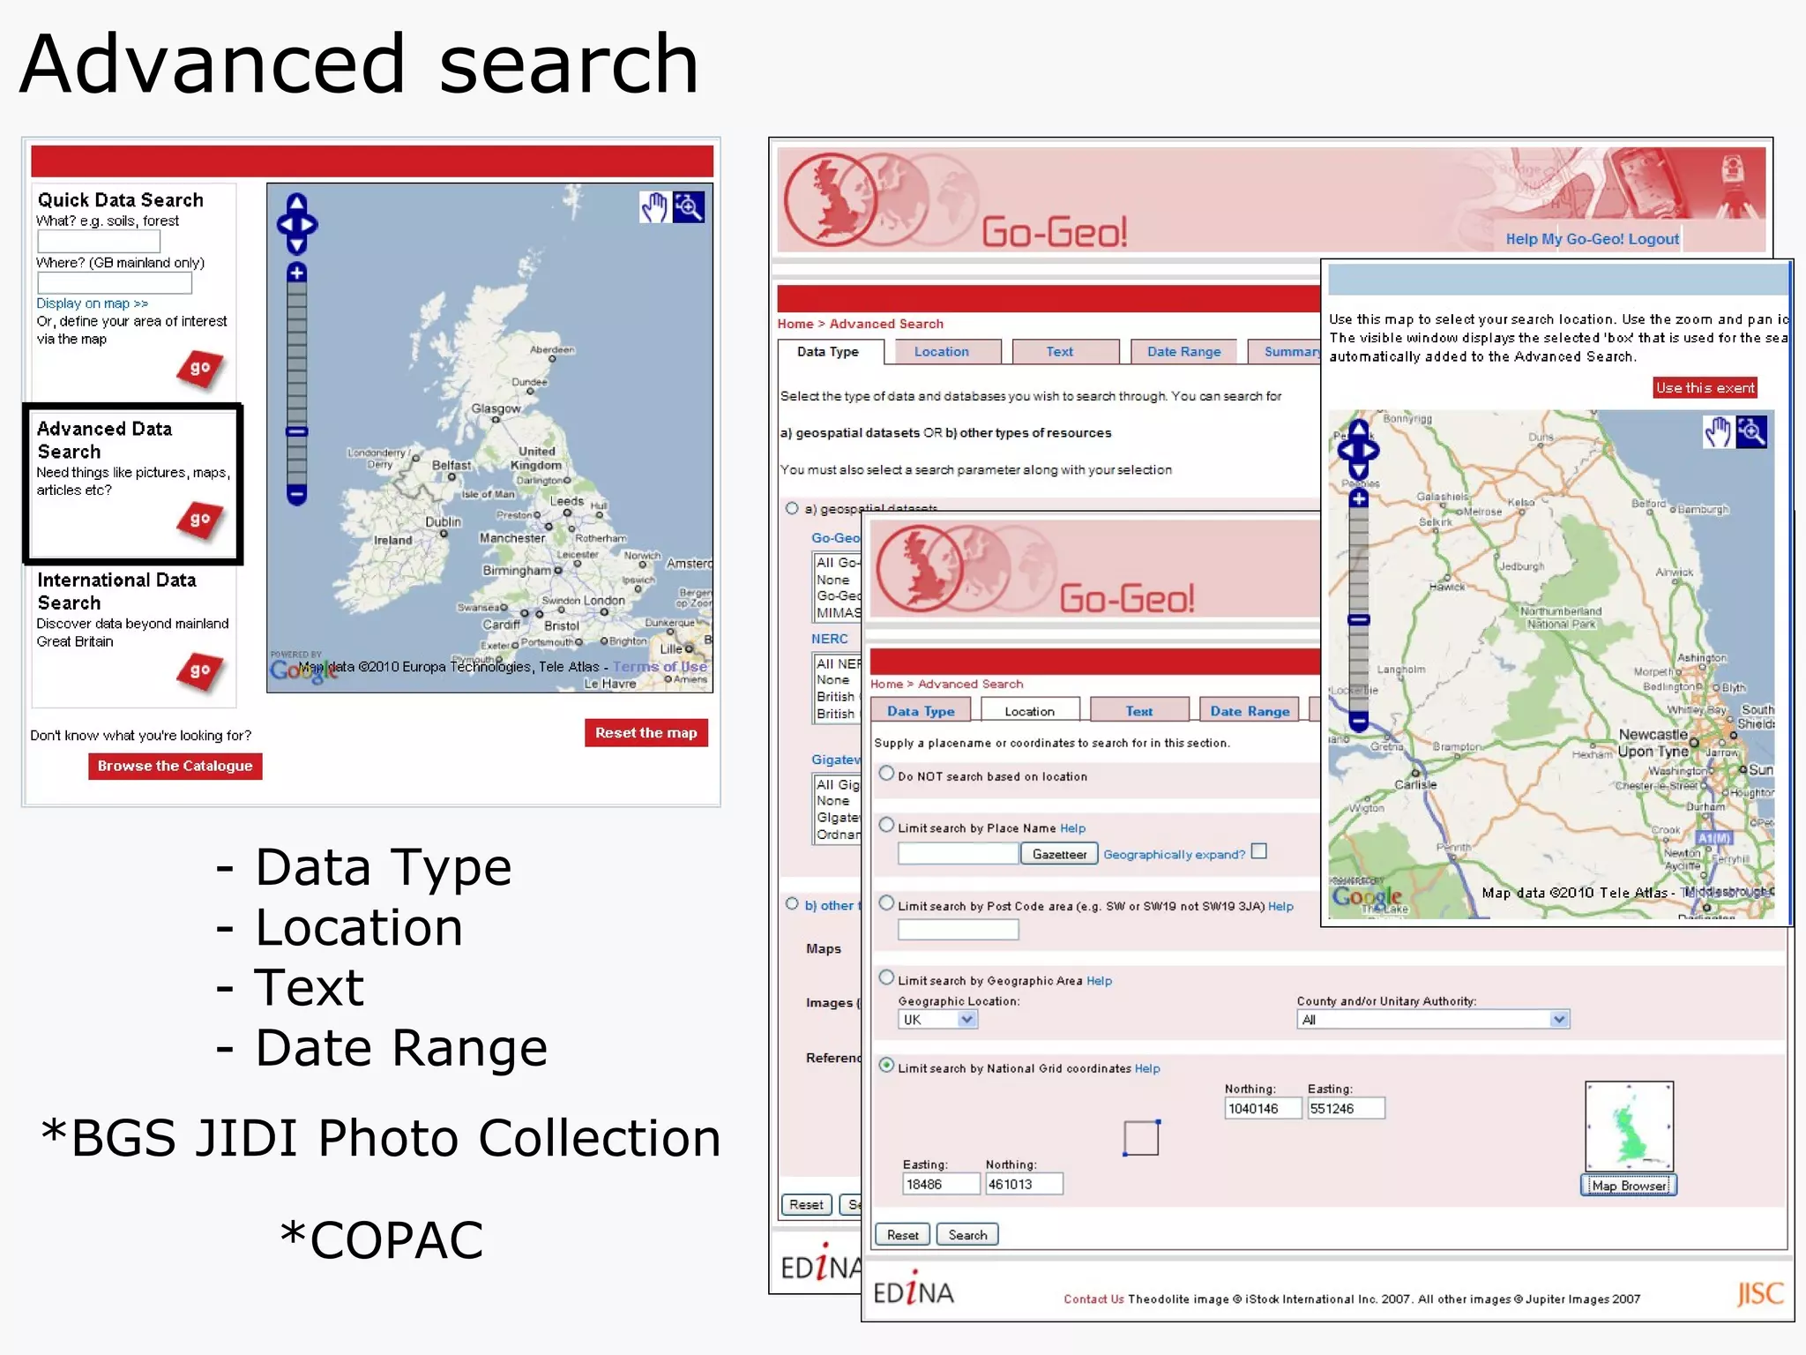Select magnifier zoom tool on Northumberland map
The width and height of the screenshot is (1806, 1355).
(1751, 432)
